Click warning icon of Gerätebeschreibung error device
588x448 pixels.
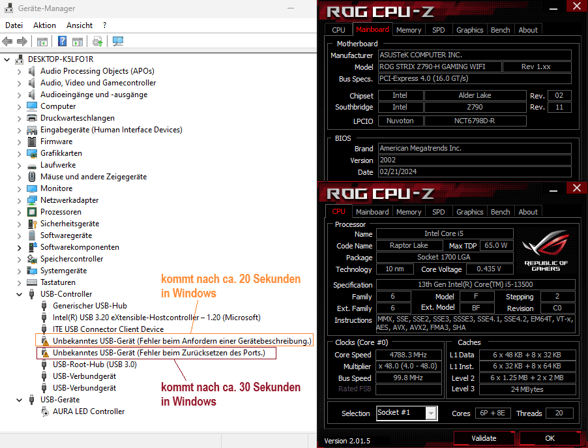point(46,342)
